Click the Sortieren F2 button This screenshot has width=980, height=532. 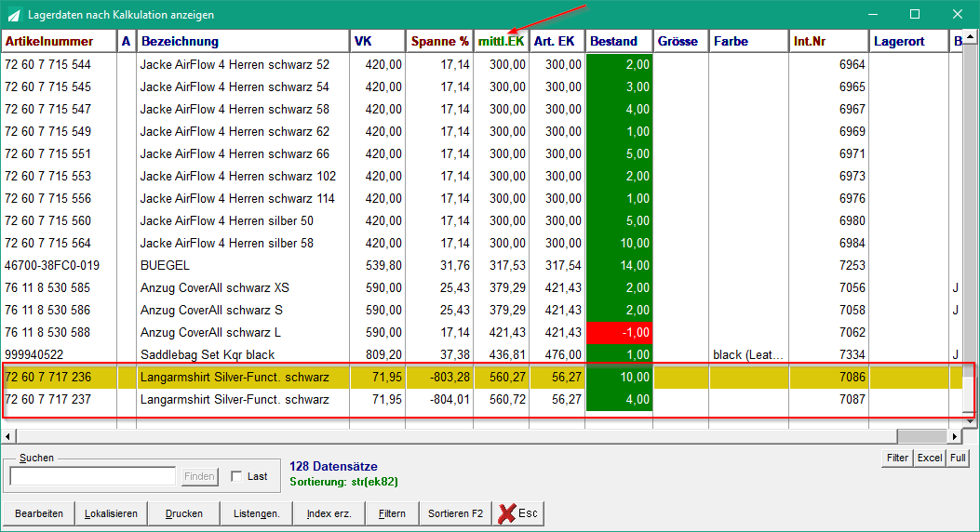coord(456,513)
